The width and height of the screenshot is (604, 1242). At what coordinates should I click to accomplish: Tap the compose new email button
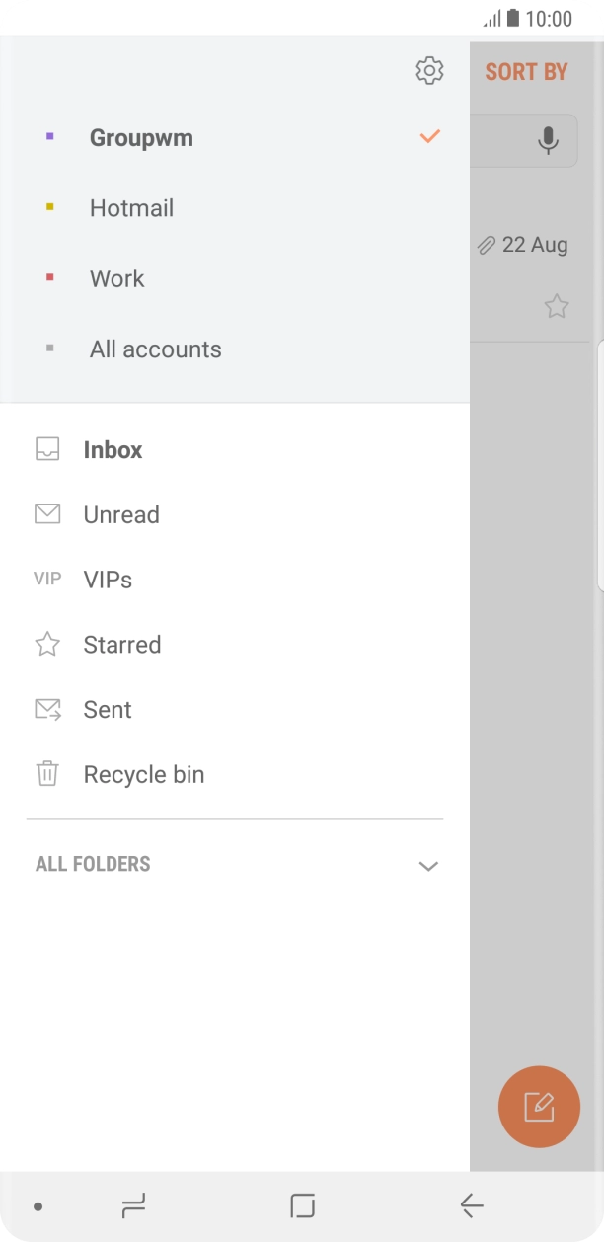click(x=539, y=1107)
